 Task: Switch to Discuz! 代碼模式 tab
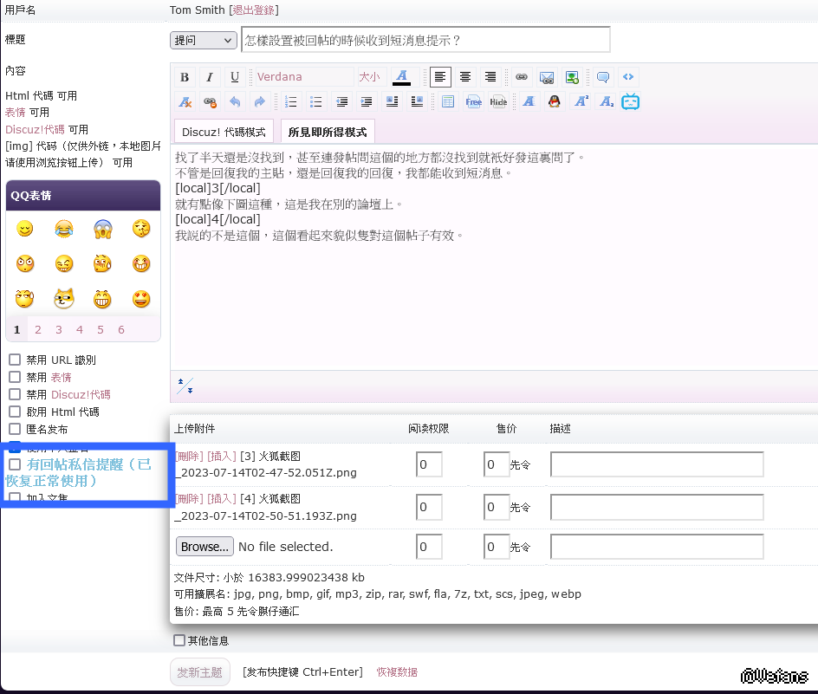pos(224,132)
